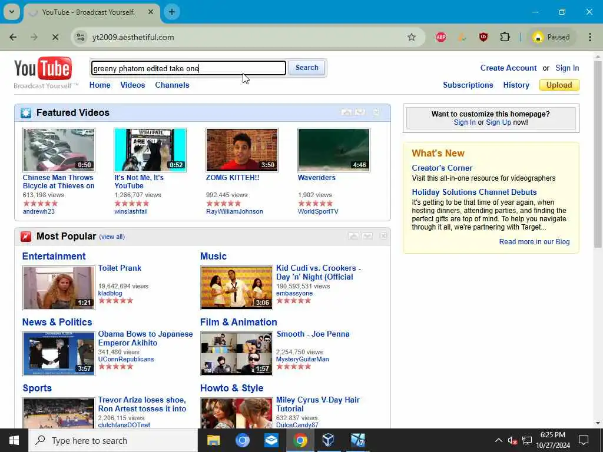Open the tab search dropdown
Viewport: 603px width, 452px height.
[x=12, y=12]
